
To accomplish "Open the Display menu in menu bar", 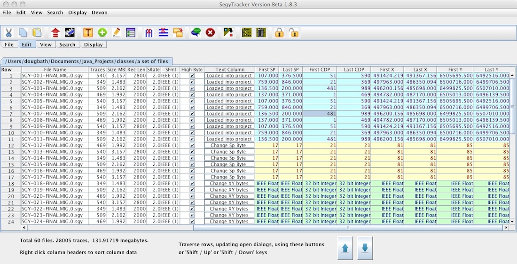I will (x=77, y=13).
